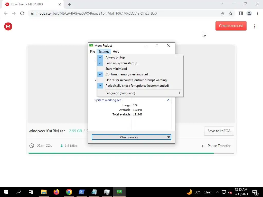Open PowerShell from the taskbar
The height and width of the screenshot is (197, 263).
pyautogui.click(x=81, y=192)
